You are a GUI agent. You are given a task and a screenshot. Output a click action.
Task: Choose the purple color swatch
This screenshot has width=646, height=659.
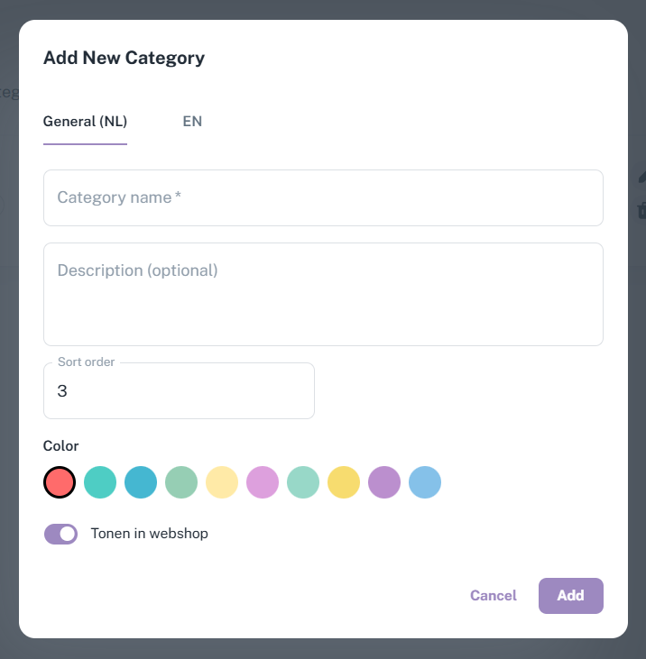click(384, 482)
